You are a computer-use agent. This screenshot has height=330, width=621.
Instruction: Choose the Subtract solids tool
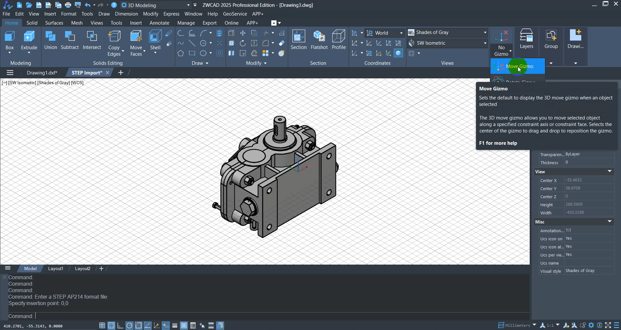(x=70, y=40)
